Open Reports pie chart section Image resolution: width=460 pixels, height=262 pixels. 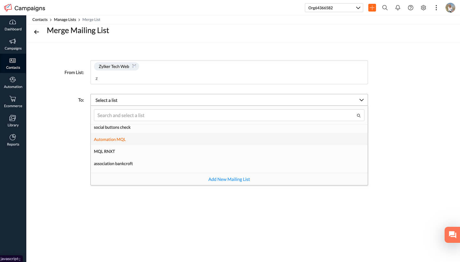(13, 140)
